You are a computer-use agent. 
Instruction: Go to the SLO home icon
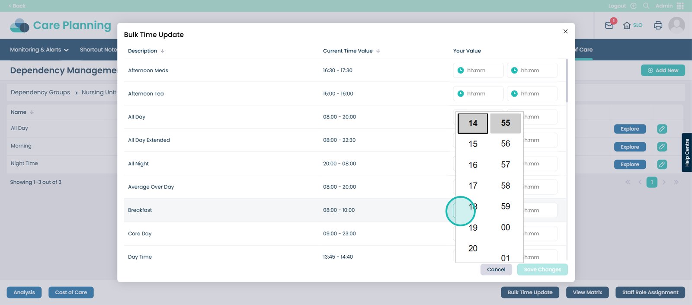[627, 26]
